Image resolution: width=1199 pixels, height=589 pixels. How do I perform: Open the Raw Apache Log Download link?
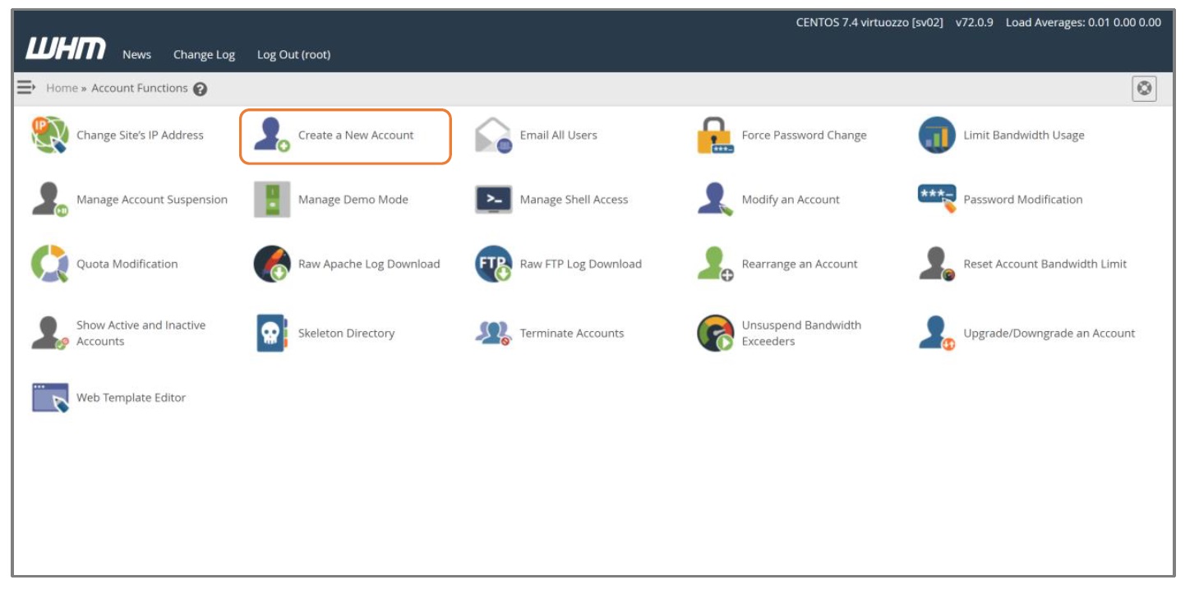pos(369,265)
